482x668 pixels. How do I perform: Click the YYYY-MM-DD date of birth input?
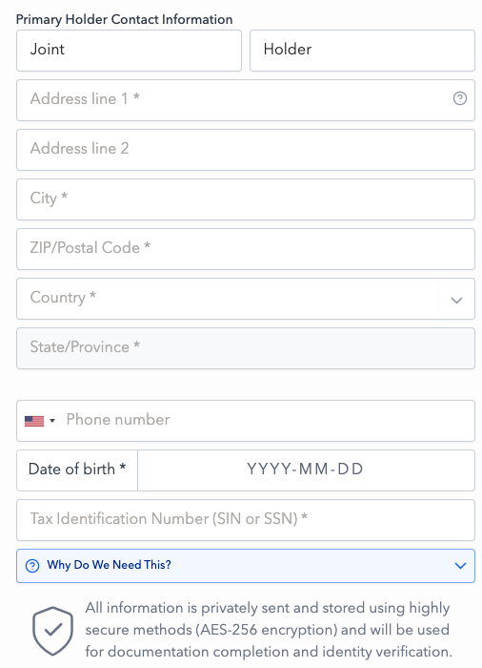(306, 470)
